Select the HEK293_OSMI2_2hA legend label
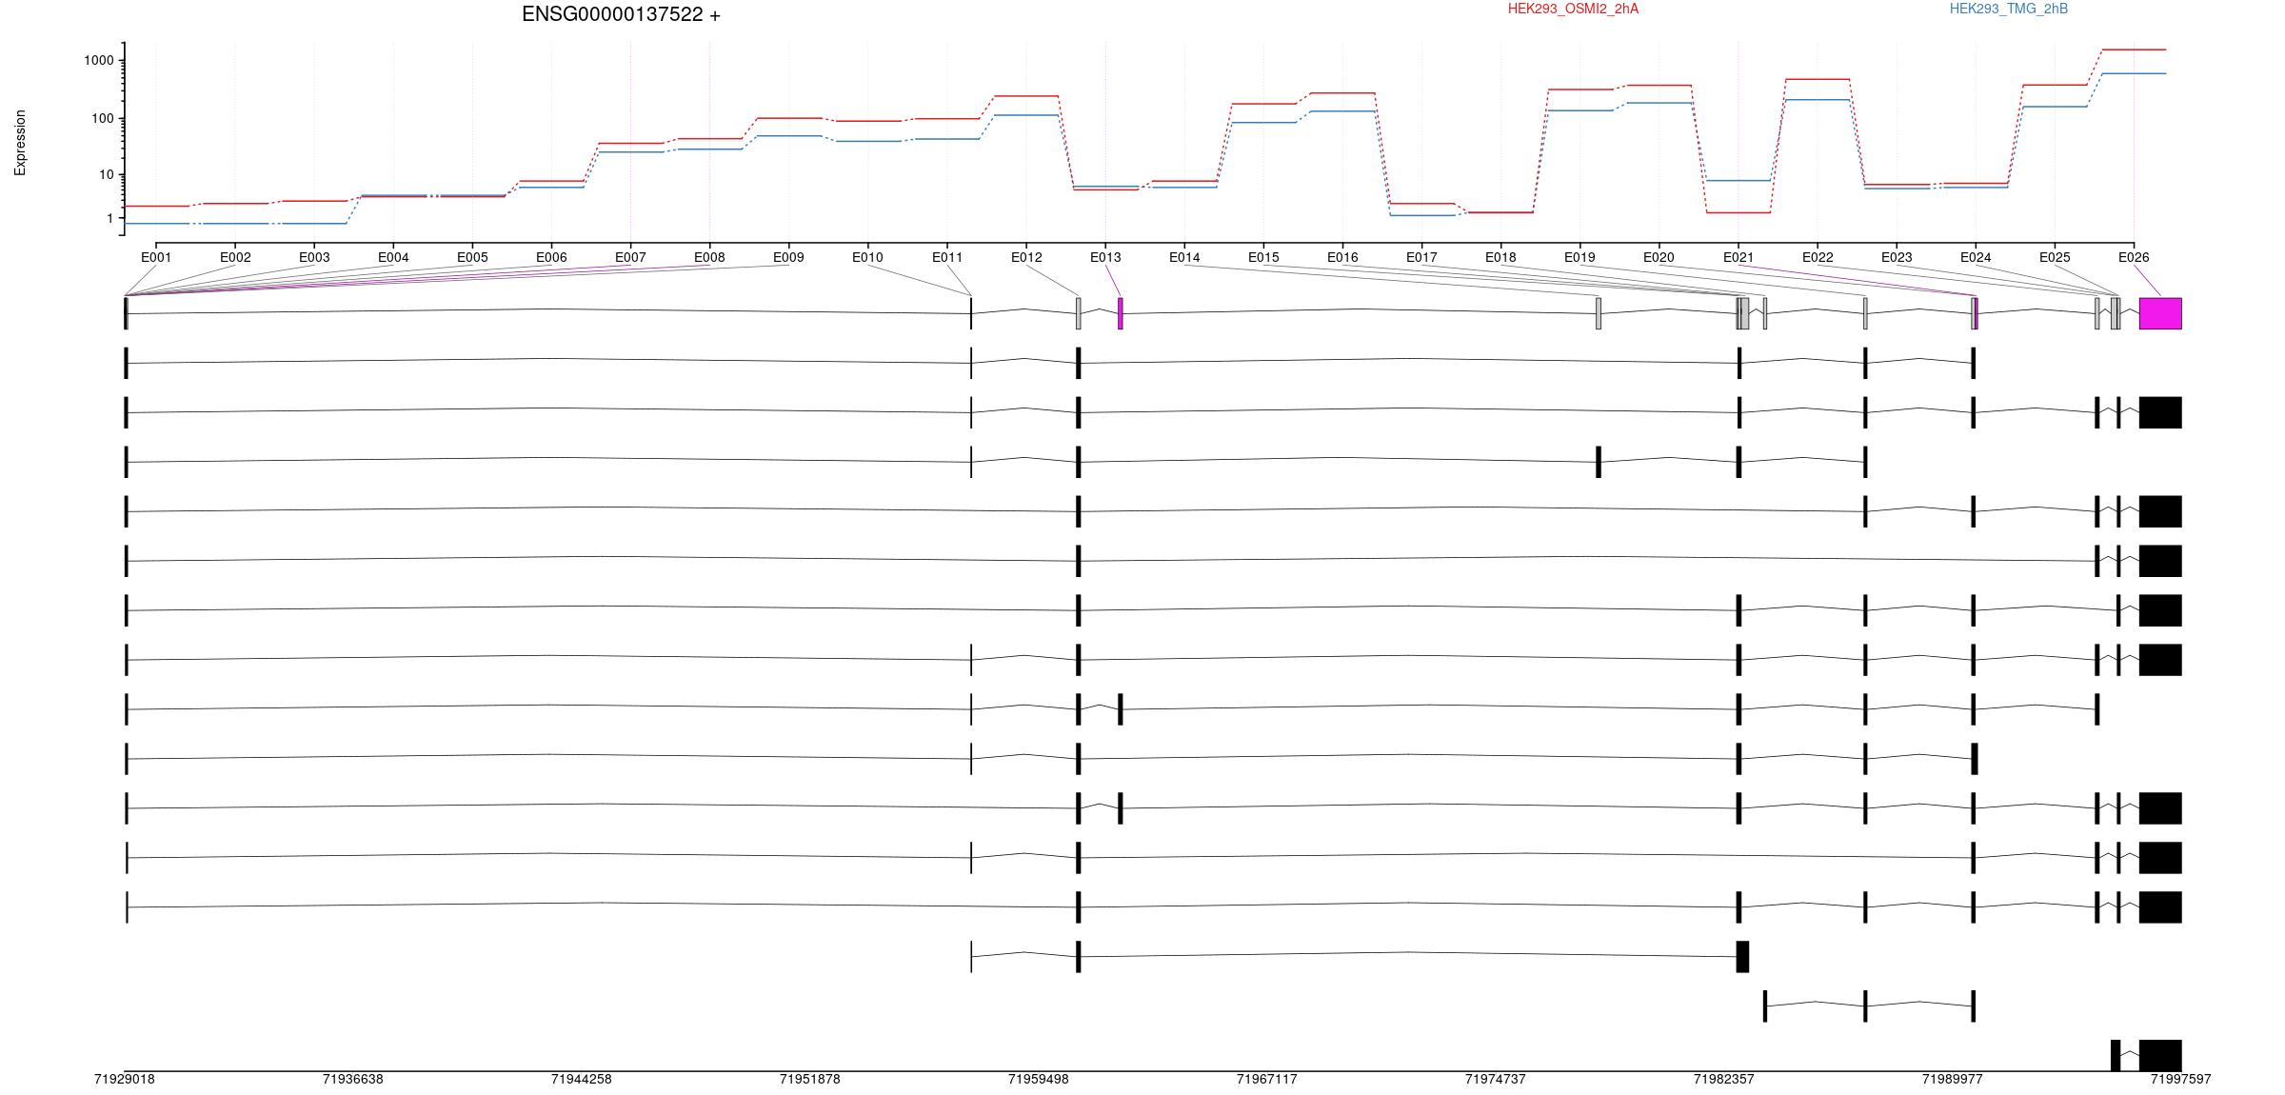This screenshot has height=1095, width=2285. coord(1573,9)
